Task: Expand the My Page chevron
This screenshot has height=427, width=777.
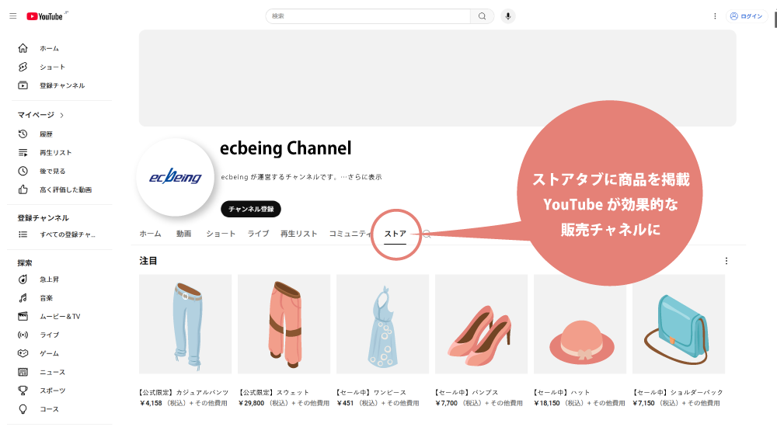Action: click(62, 115)
